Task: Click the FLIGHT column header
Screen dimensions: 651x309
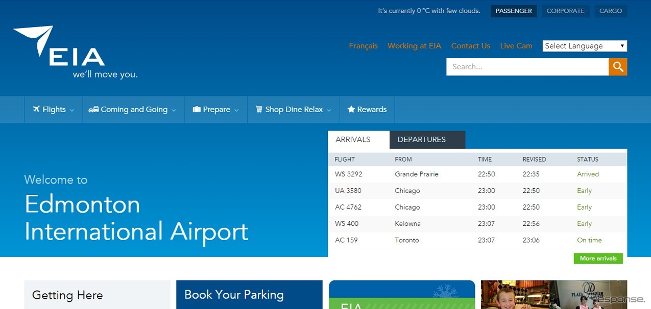Action: [x=345, y=160]
